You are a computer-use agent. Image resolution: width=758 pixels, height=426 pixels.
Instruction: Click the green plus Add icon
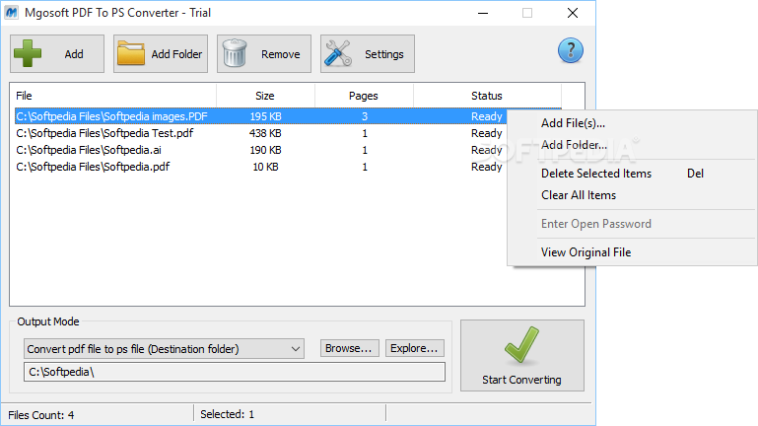(28, 53)
